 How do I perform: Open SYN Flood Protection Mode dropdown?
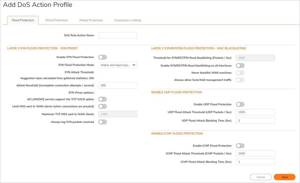point(118,65)
